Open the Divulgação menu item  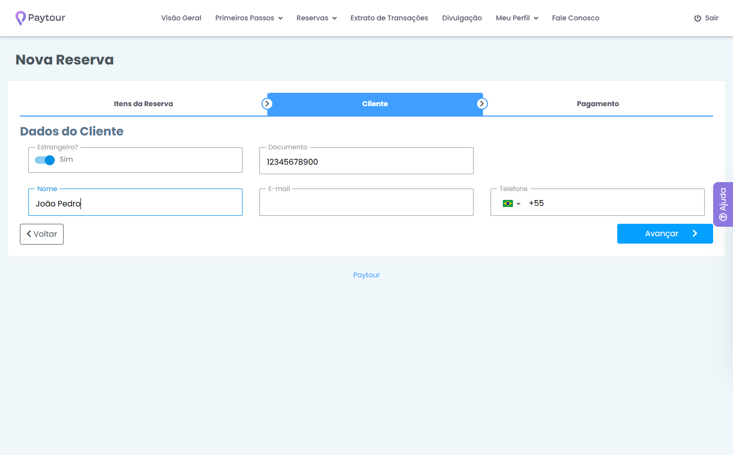point(462,18)
